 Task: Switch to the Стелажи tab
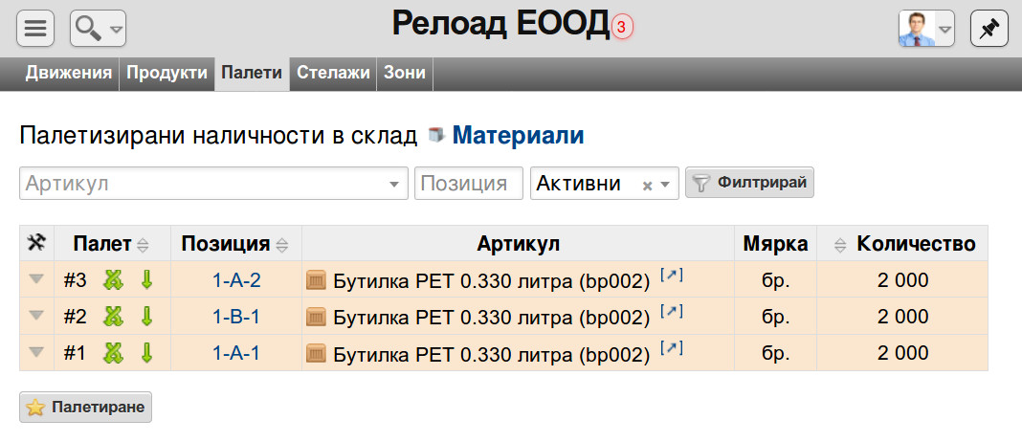click(333, 73)
